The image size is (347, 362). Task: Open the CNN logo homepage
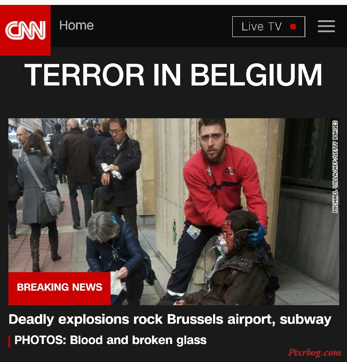click(25, 30)
